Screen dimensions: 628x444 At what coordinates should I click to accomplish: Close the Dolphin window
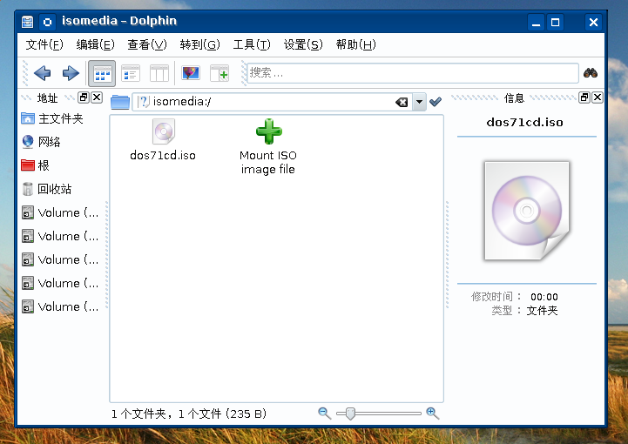[593, 22]
